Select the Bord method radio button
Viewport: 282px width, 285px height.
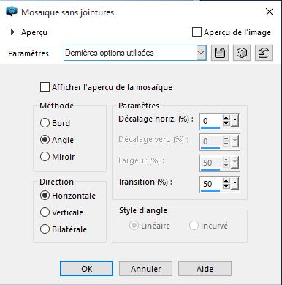45,123
